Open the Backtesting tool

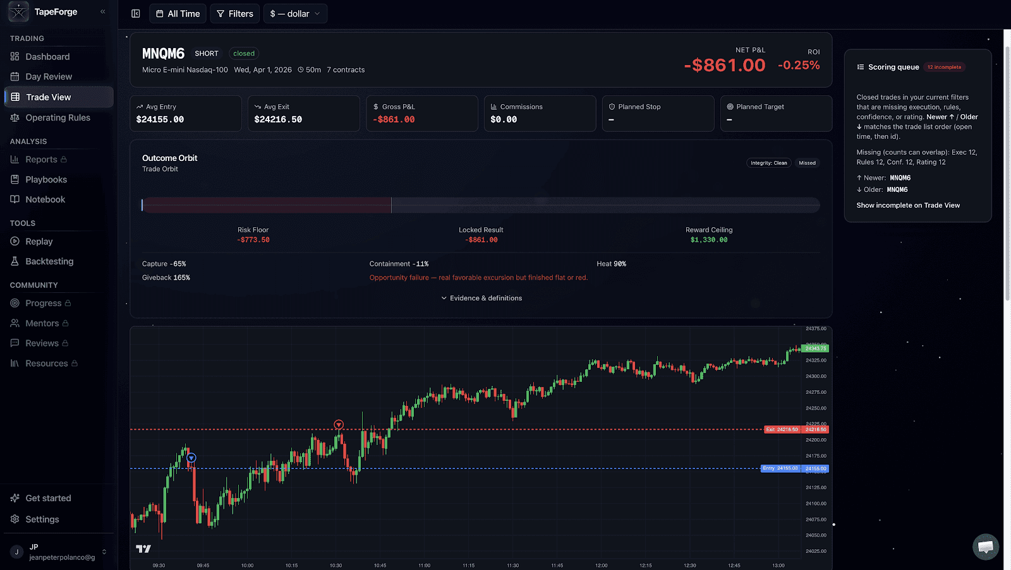tap(58, 261)
